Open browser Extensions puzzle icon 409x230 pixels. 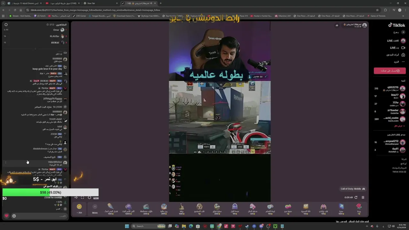pos(385,10)
